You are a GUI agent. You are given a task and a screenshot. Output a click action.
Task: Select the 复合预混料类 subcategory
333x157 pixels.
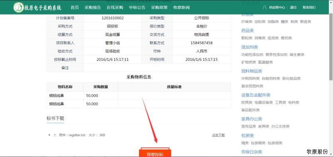click(252, 86)
